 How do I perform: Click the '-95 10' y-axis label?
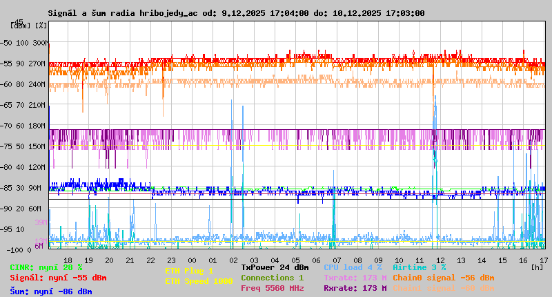coord(13,230)
